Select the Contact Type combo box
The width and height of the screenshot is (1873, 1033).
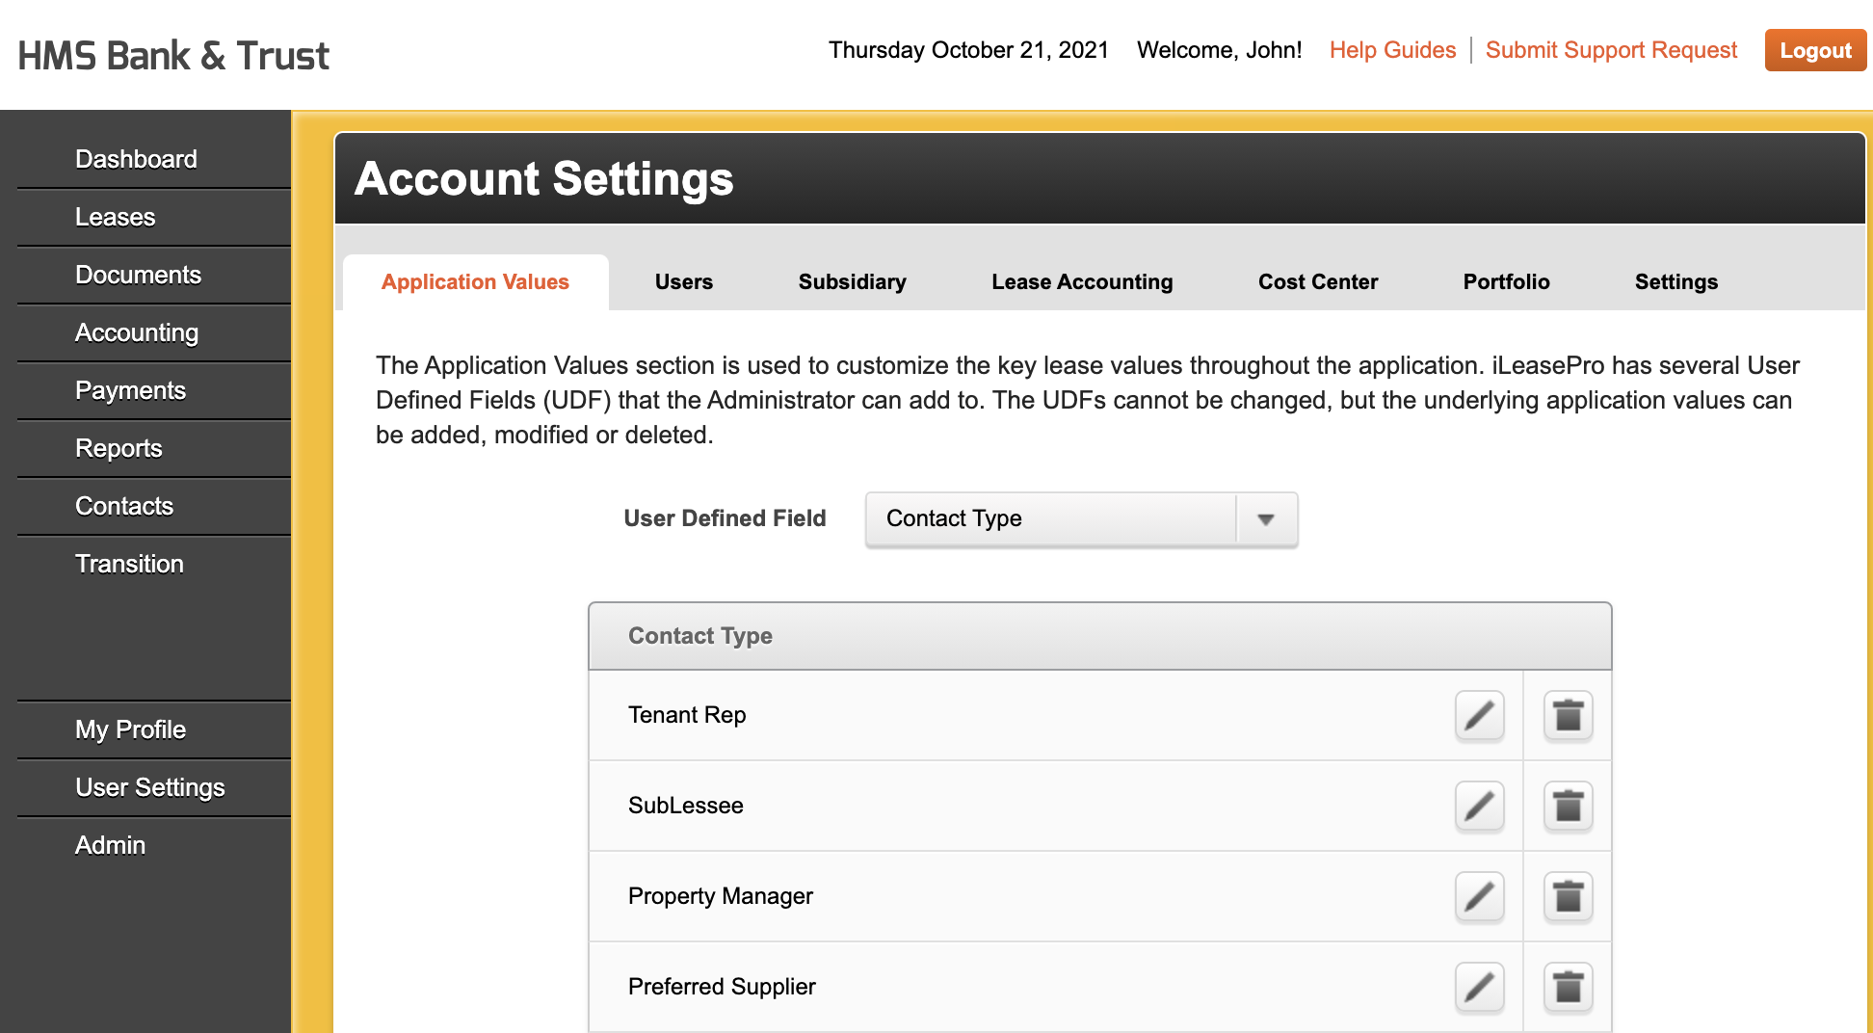click(1081, 519)
